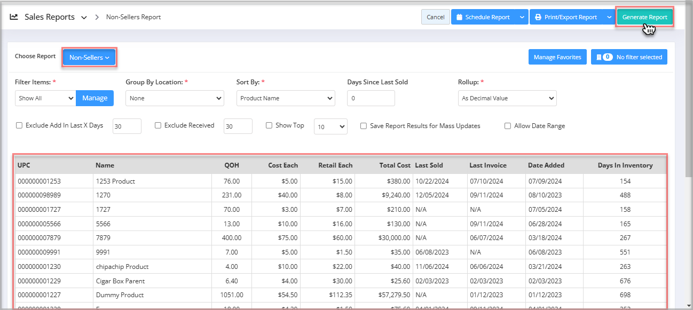This screenshot has height=310, width=693.
Task: Check Save Report Results for Mass Updates
Action: 364,126
